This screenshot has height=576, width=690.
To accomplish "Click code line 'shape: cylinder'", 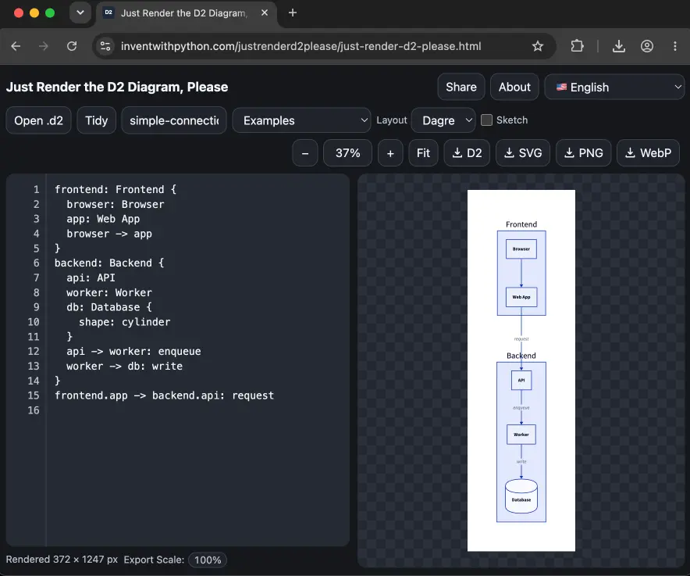I will [x=125, y=322].
